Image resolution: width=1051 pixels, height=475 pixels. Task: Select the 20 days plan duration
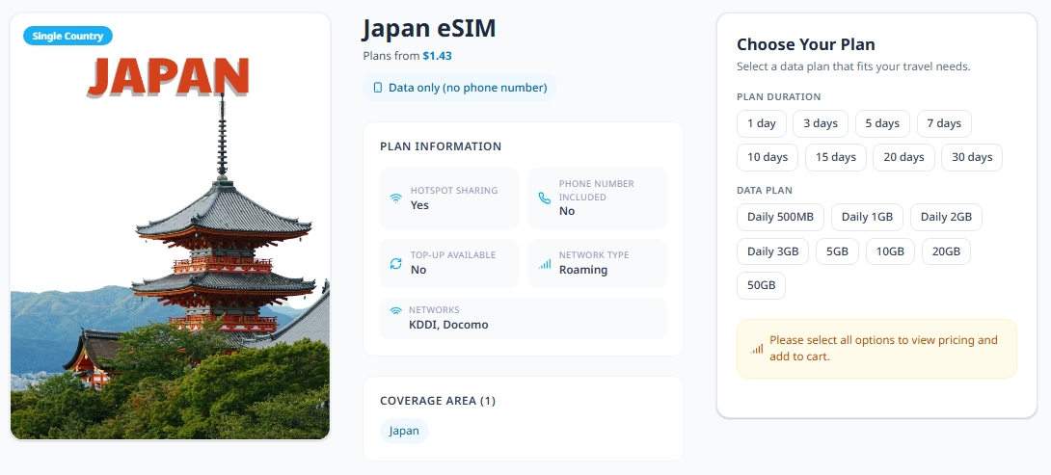click(903, 157)
